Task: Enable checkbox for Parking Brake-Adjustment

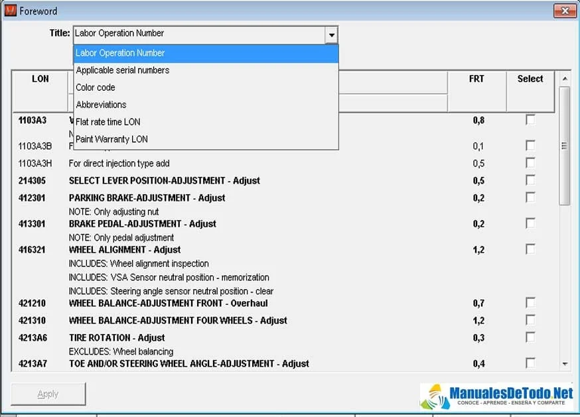Action: (530, 197)
